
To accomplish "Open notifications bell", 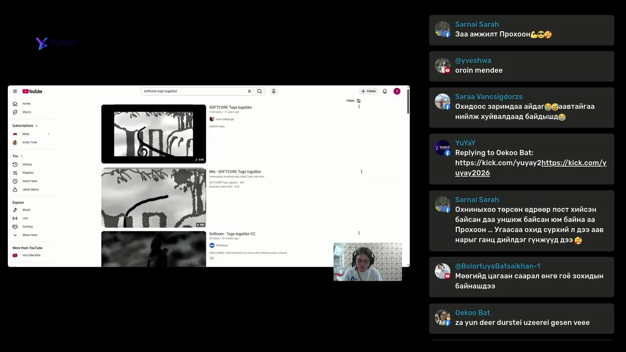I will pos(385,91).
